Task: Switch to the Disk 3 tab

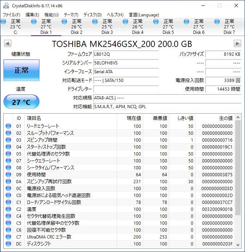Action: point(107,27)
